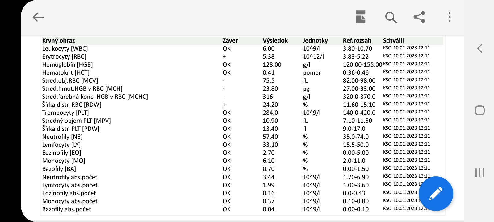Open the three-dot more options menu
Screen dimensions: 494x222
(450, 17)
